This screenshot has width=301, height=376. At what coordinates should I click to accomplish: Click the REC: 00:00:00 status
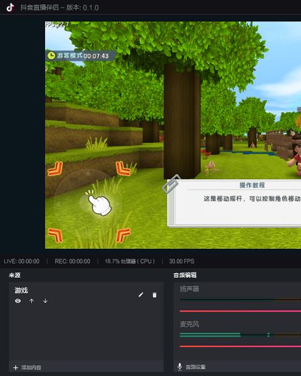[73, 261]
